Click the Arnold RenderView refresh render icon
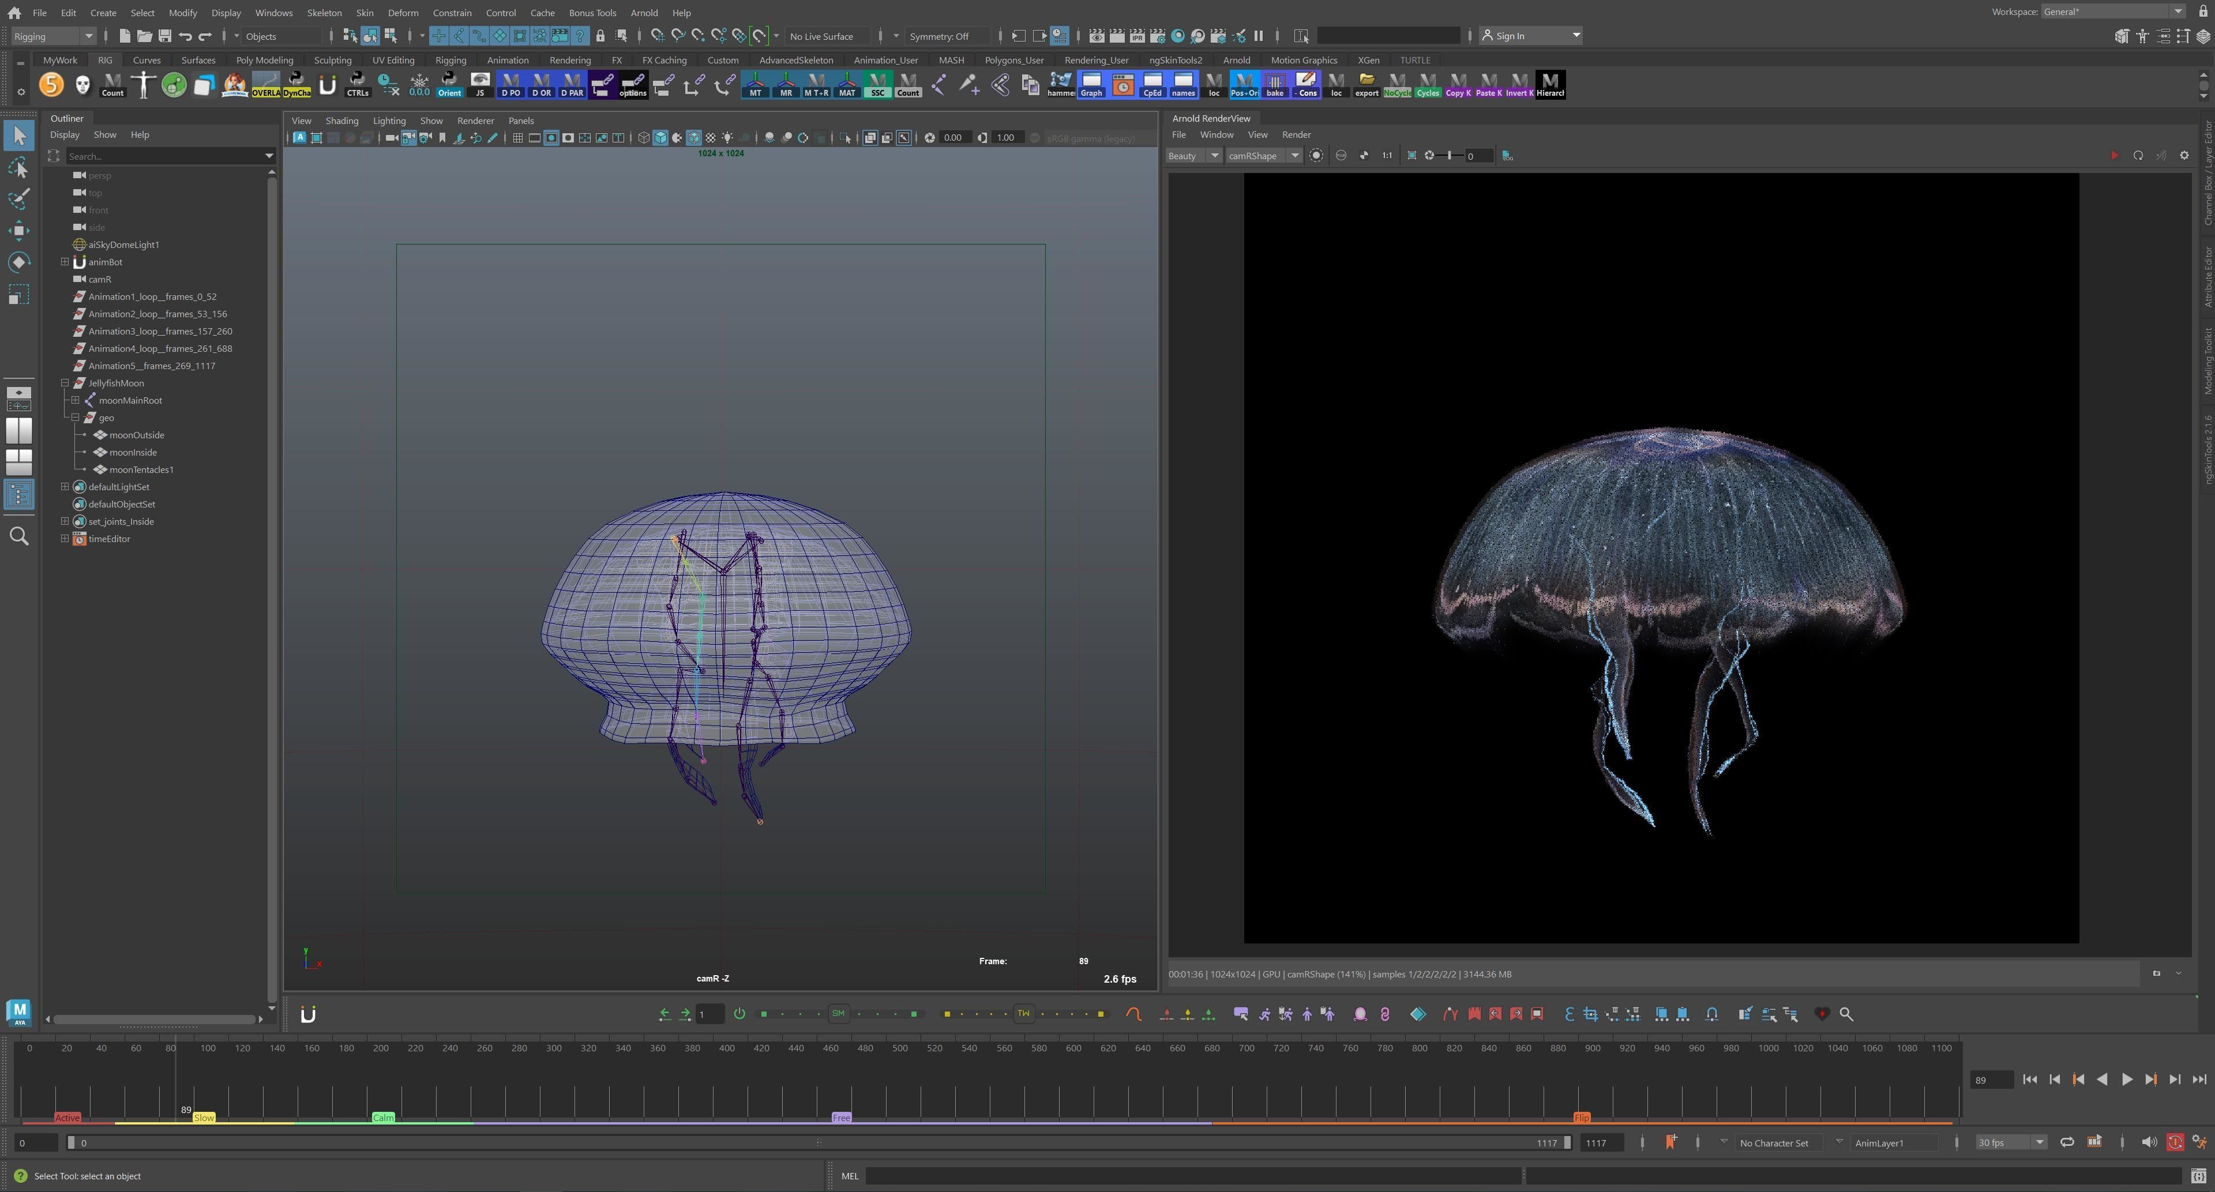 [x=2138, y=156]
